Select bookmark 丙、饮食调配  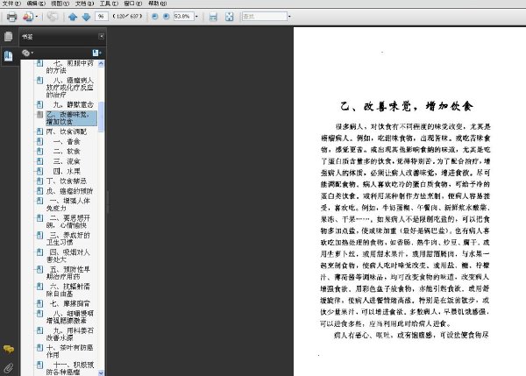pyautogui.click(x=67, y=131)
